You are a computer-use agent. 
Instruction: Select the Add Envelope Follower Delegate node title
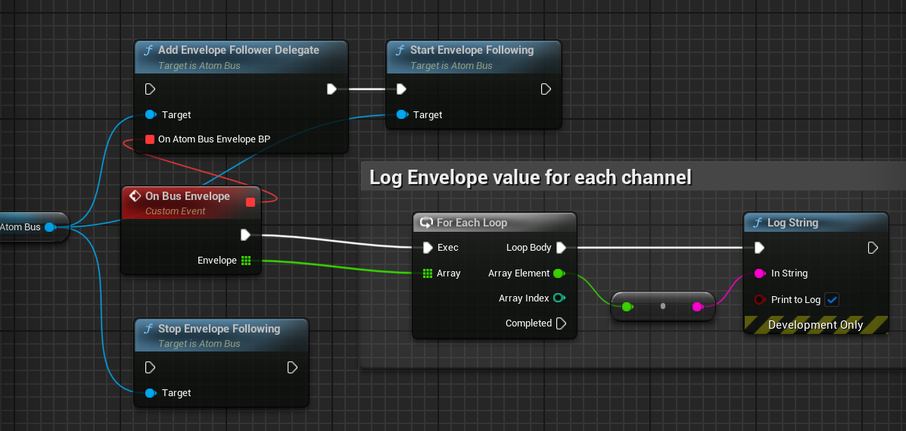coord(238,50)
